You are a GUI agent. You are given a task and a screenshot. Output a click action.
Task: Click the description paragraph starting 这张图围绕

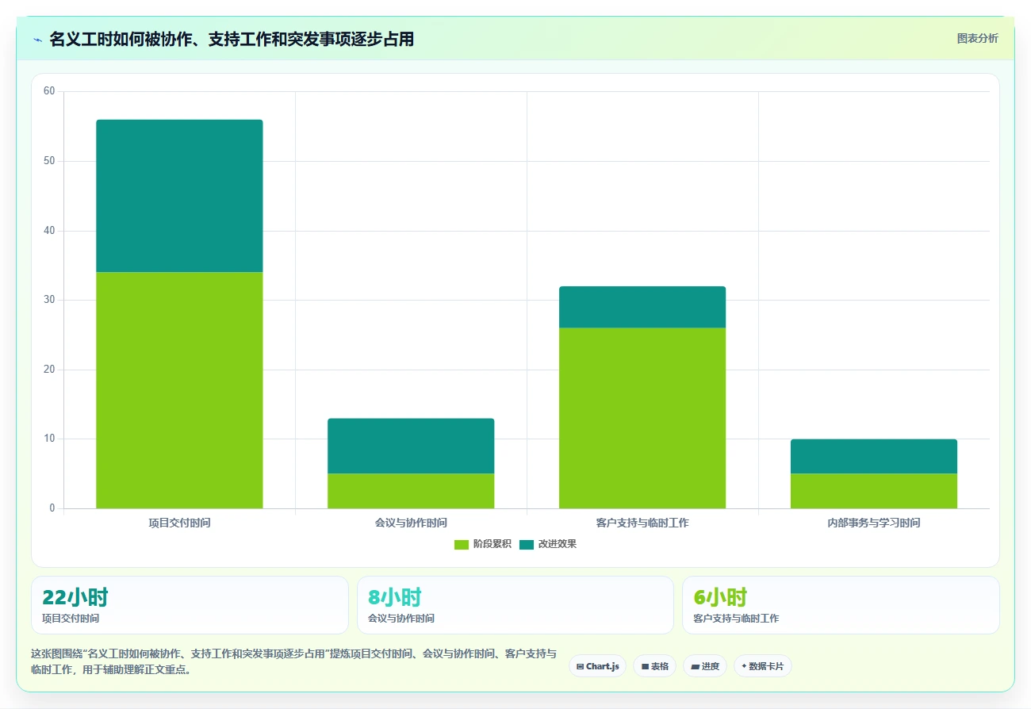[x=293, y=662]
